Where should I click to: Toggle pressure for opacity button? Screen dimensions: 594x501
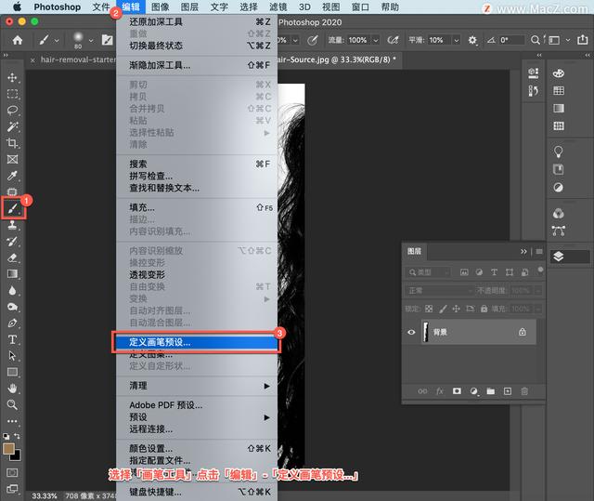click(312, 40)
